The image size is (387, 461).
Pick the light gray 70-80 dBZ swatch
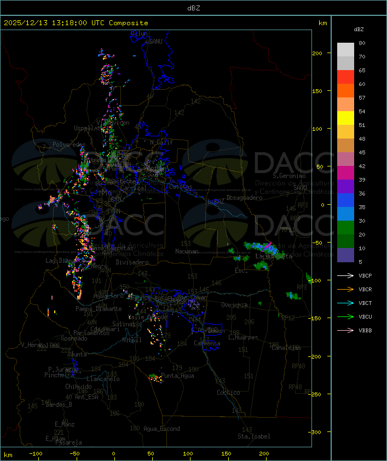[345, 50]
